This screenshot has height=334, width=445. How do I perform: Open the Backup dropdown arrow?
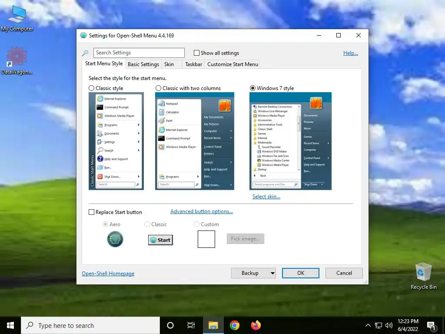click(272, 273)
